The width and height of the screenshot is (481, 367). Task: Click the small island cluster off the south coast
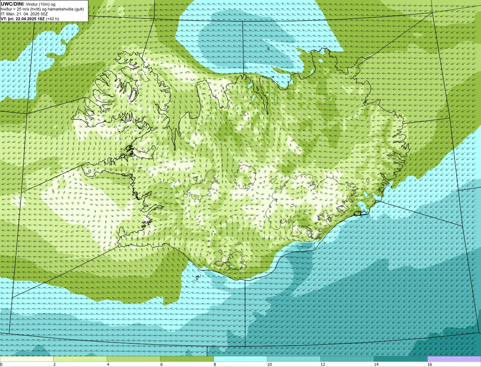[197, 278]
